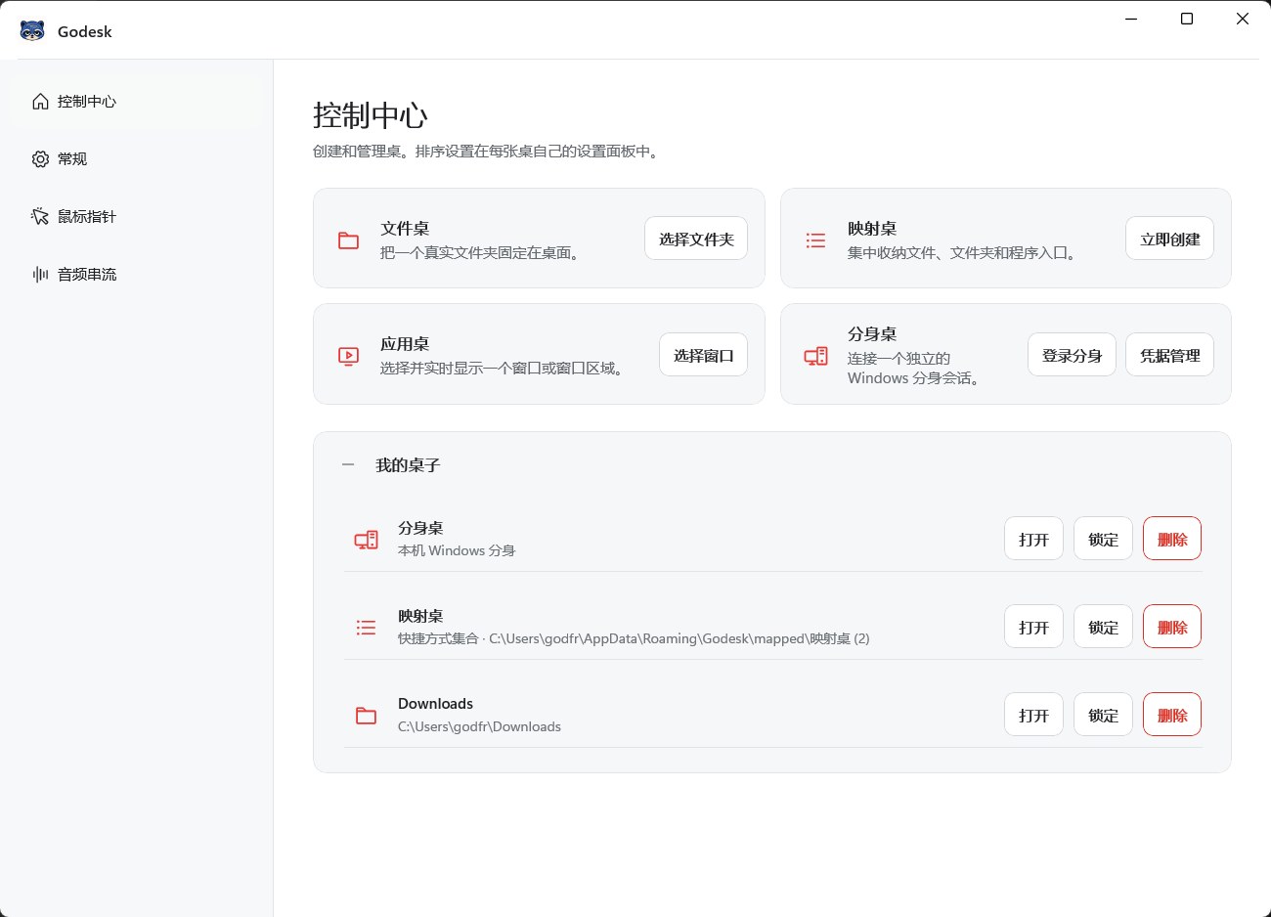Viewport: 1271px width, 917px height.
Task: Click the 登录分身 button
Action: pyautogui.click(x=1072, y=355)
